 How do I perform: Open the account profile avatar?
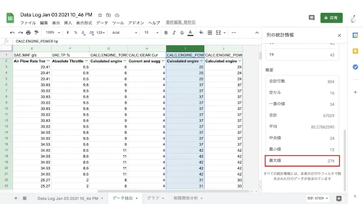pos(353,18)
